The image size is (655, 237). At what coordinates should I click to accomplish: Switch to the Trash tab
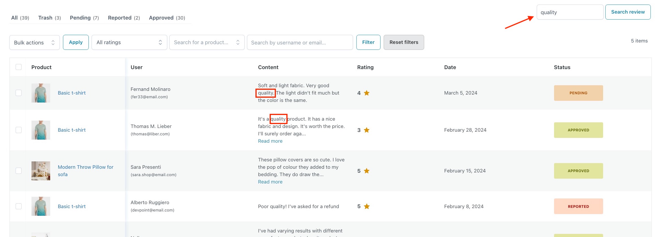tap(50, 18)
